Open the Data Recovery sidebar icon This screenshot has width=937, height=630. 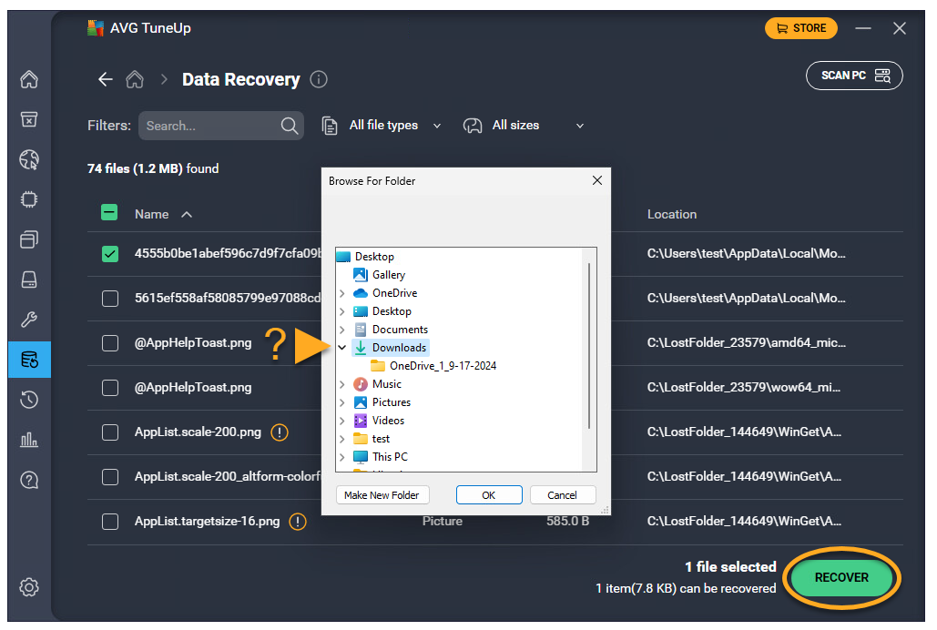(29, 360)
